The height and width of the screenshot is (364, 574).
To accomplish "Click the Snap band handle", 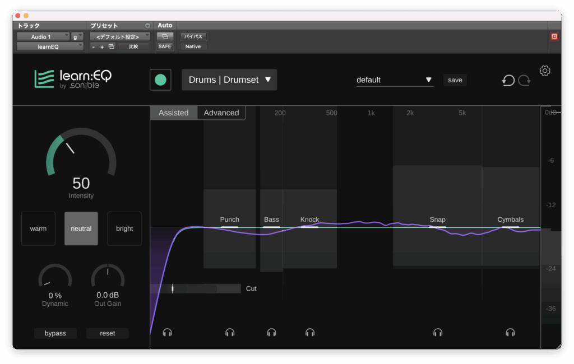I will point(437,227).
